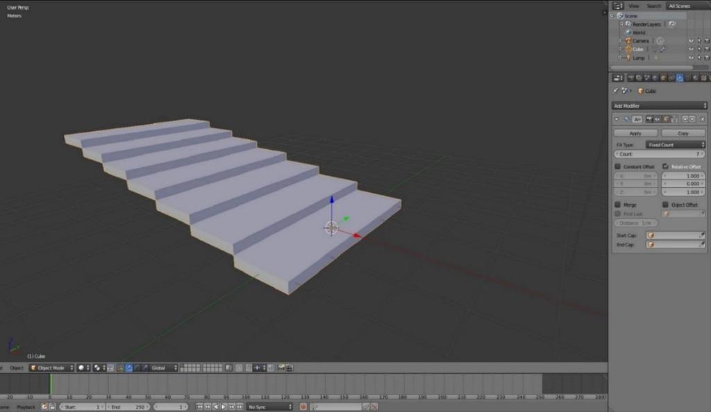The width and height of the screenshot is (711, 412).
Task: Toggle Array modifier render camera button
Action: (649, 119)
